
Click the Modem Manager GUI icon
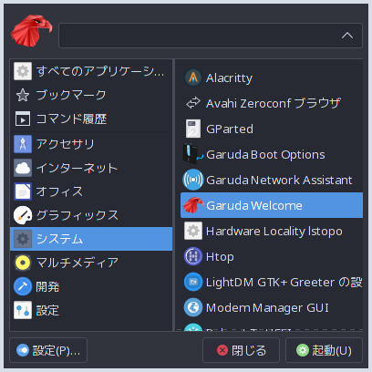(193, 307)
